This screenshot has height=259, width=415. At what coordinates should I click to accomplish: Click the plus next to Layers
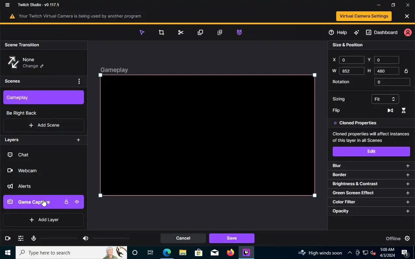[78, 140]
